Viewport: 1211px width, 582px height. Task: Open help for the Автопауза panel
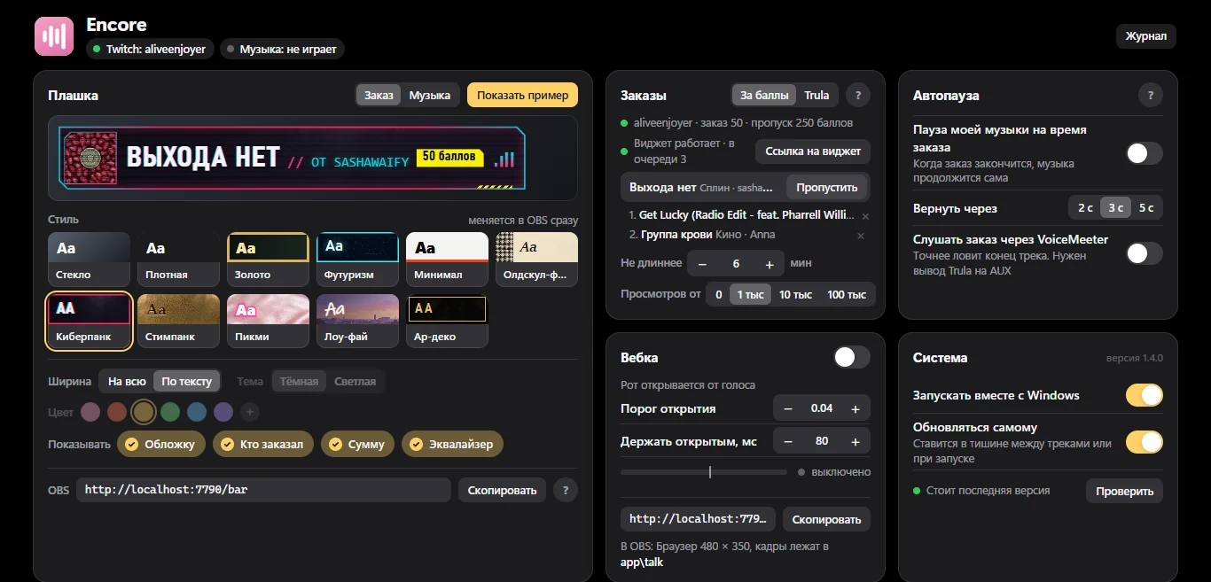point(1151,96)
